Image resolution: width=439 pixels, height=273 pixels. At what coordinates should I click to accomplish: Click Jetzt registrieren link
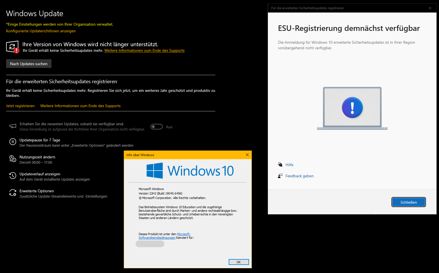[x=20, y=106]
